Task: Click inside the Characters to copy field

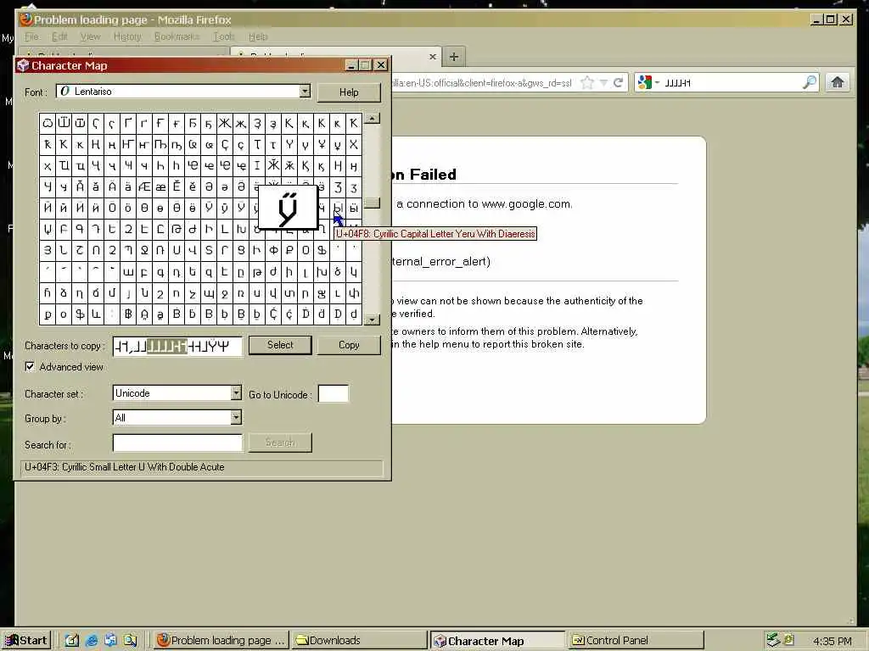Action: pyautogui.click(x=177, y=347)
